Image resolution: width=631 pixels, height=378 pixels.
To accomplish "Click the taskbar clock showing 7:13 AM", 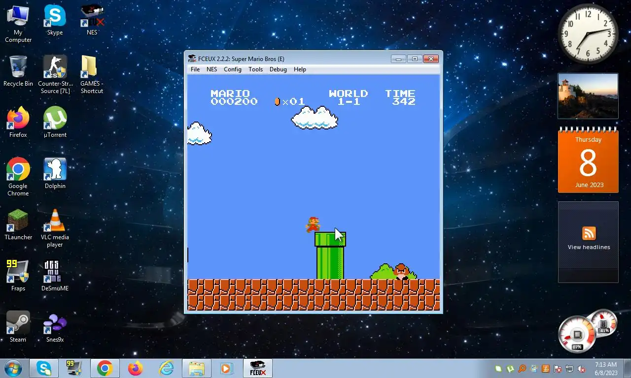I will [x=606, y=369].
